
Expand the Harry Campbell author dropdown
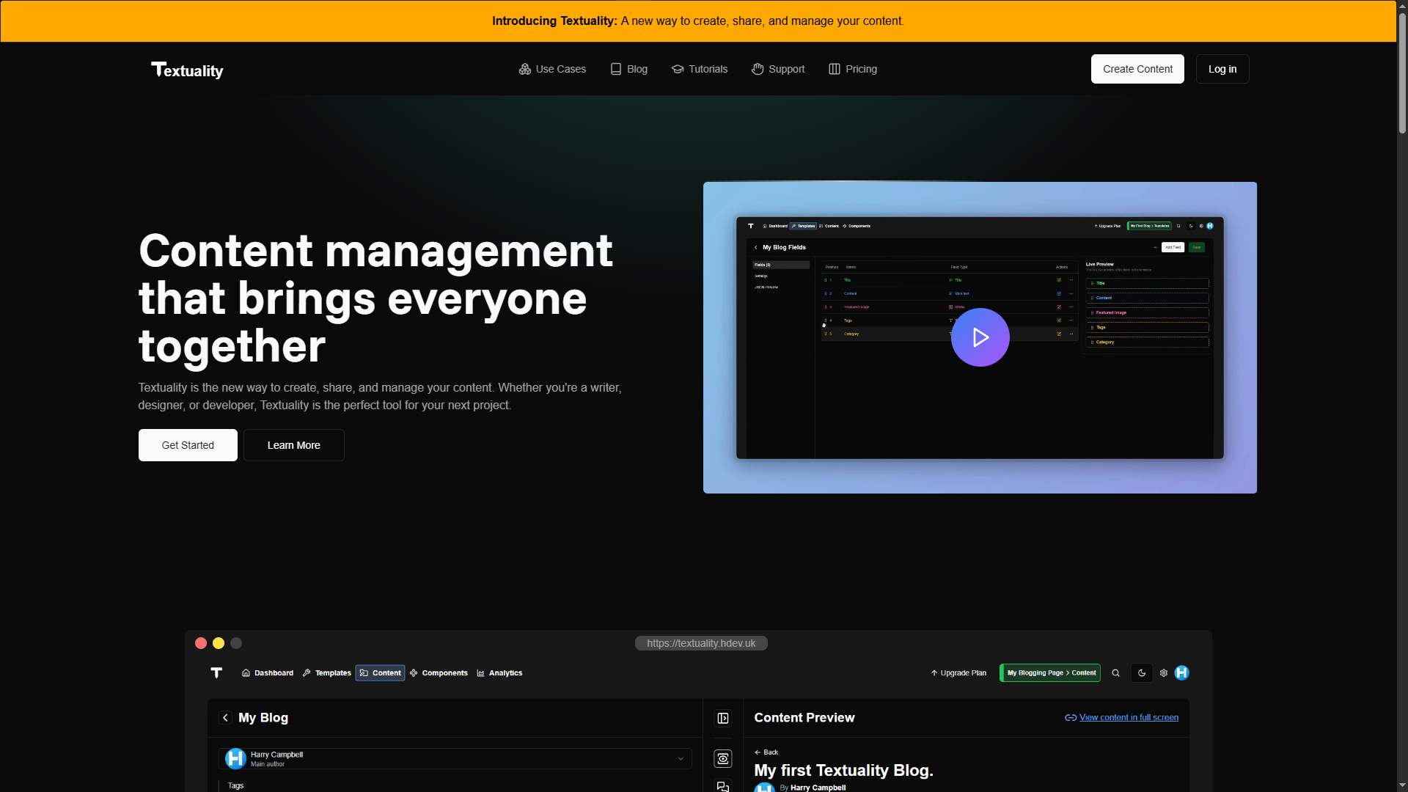click(x=455, y=758)
